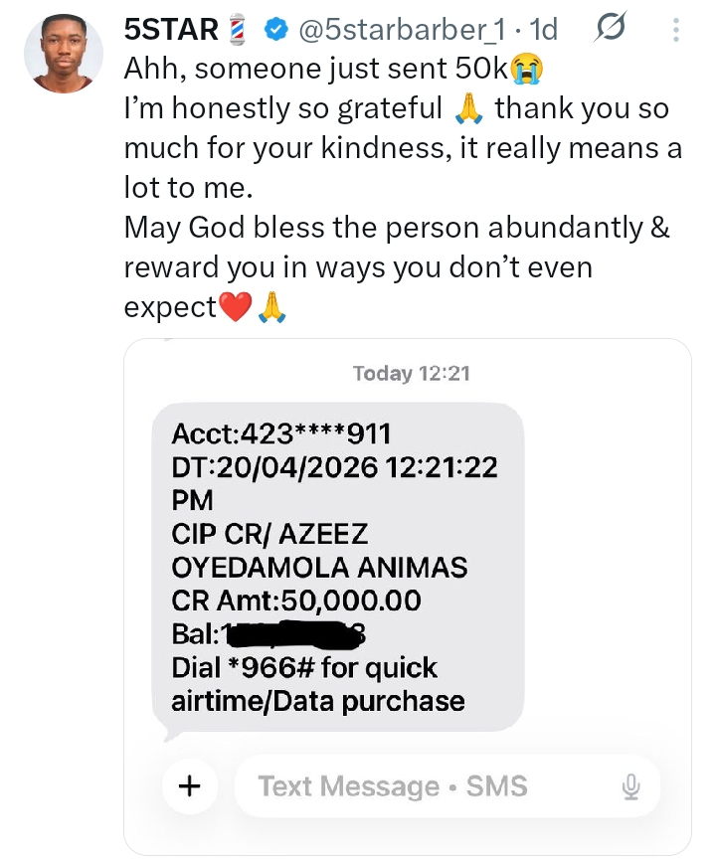Click the blue verified badge
This screenshot has width=716, height=862.
[x=274, y=31]
